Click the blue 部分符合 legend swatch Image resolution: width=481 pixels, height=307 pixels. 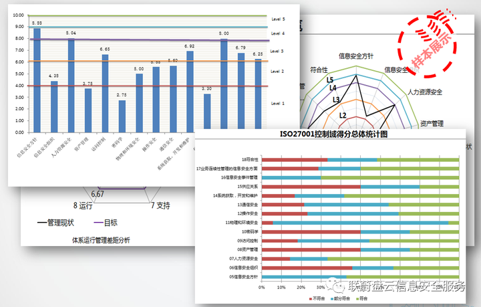pos(332,298)
